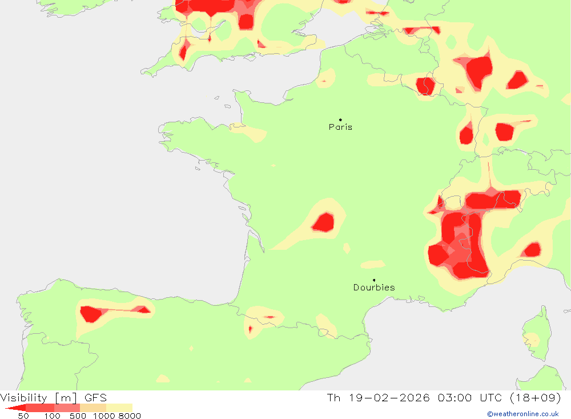Click the light red 100-500 legend swatch
Screen dimensions: 571x419
coord(67,408)
